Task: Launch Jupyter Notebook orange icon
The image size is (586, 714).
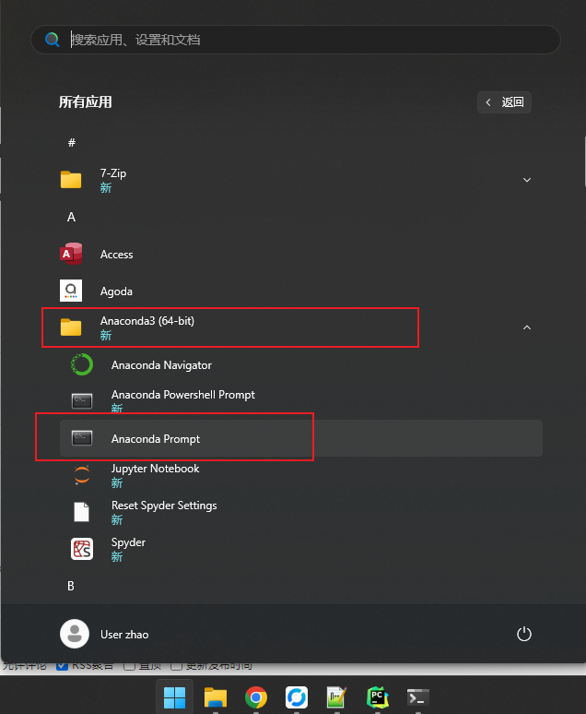Action: [82, 475]
